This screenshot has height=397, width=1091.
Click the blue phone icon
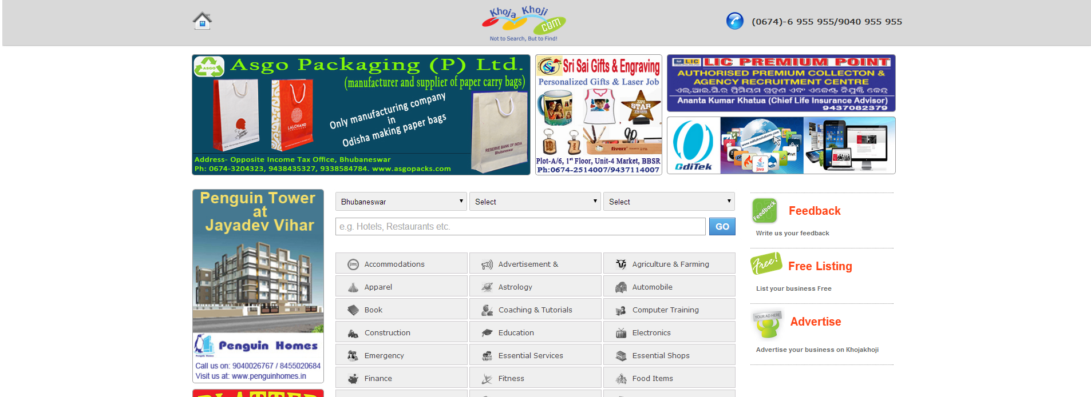[735, 21]
